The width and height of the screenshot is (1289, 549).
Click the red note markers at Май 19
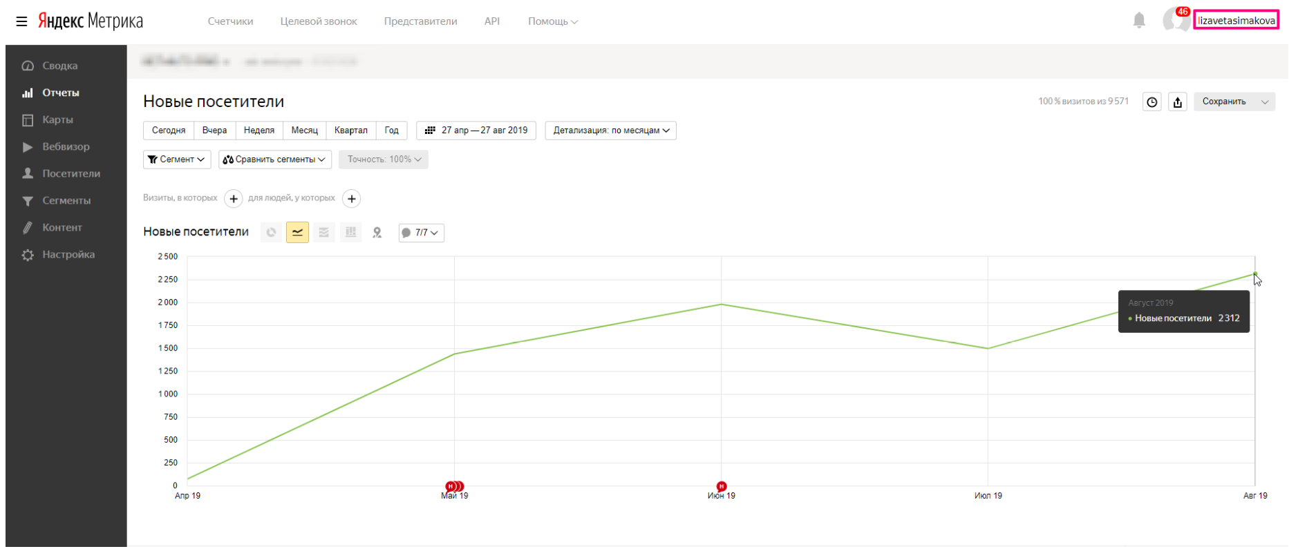pyautogui.click(x=454, y=487)
